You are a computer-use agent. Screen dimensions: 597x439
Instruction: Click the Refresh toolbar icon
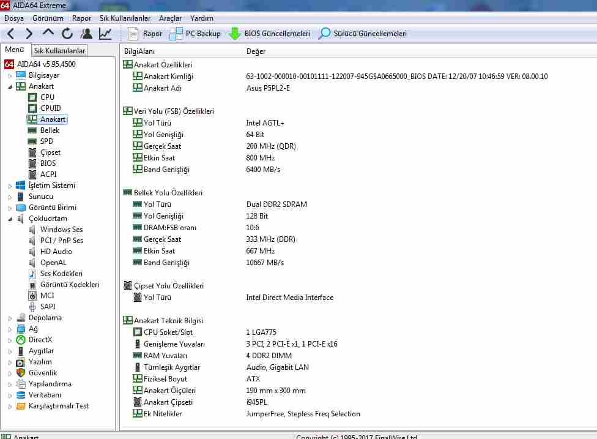tap(67, 34)
